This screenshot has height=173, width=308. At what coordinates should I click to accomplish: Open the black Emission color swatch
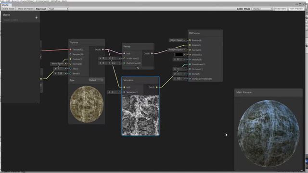tap(179, 54)
